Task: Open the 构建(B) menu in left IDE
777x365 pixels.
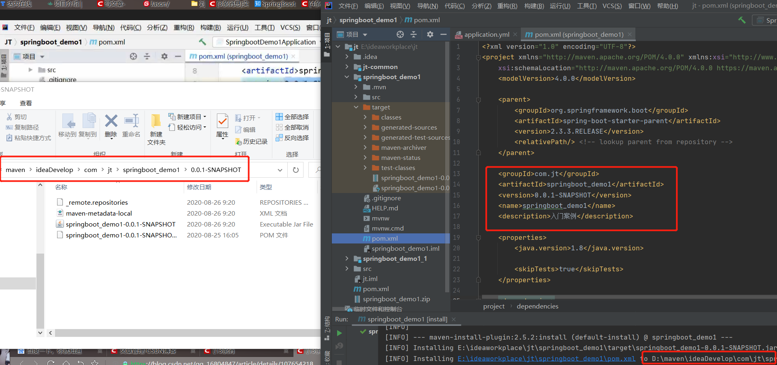Action: pos(210,27)
